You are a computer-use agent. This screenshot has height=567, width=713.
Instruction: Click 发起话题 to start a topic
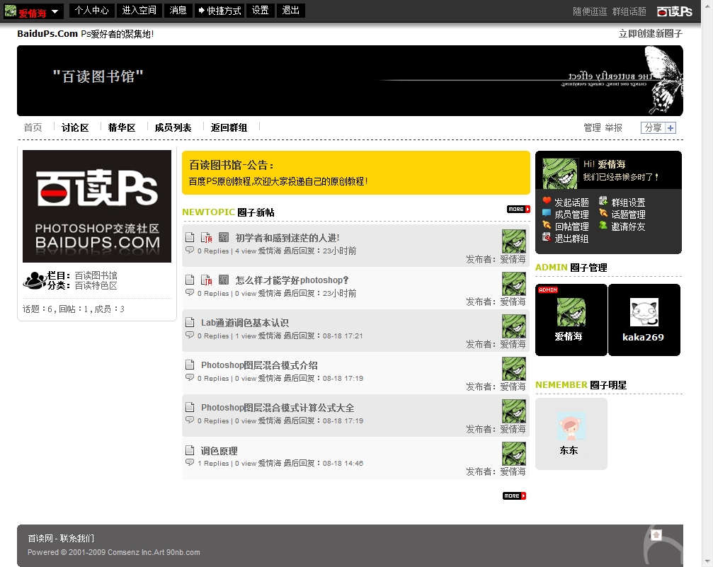571,202
